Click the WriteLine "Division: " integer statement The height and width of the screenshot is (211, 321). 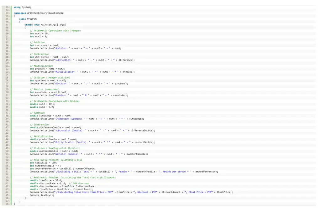[79, 84]
